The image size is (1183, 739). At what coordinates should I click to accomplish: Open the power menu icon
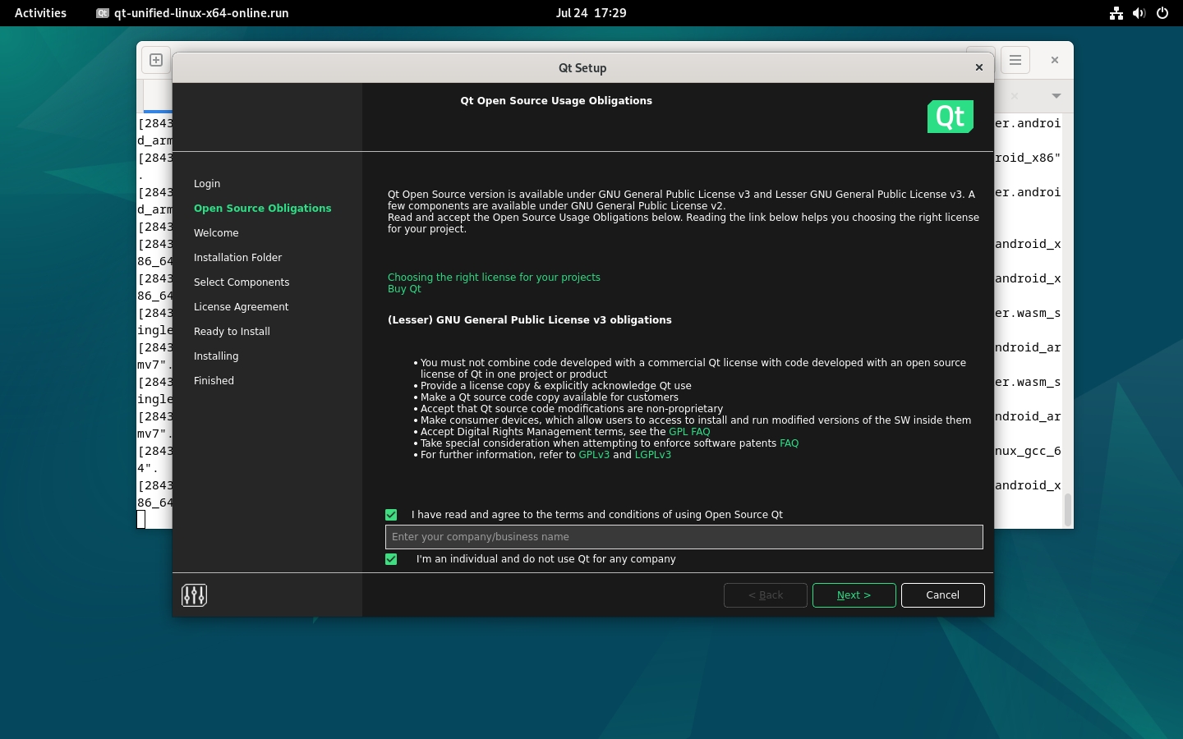(1162, 13)
